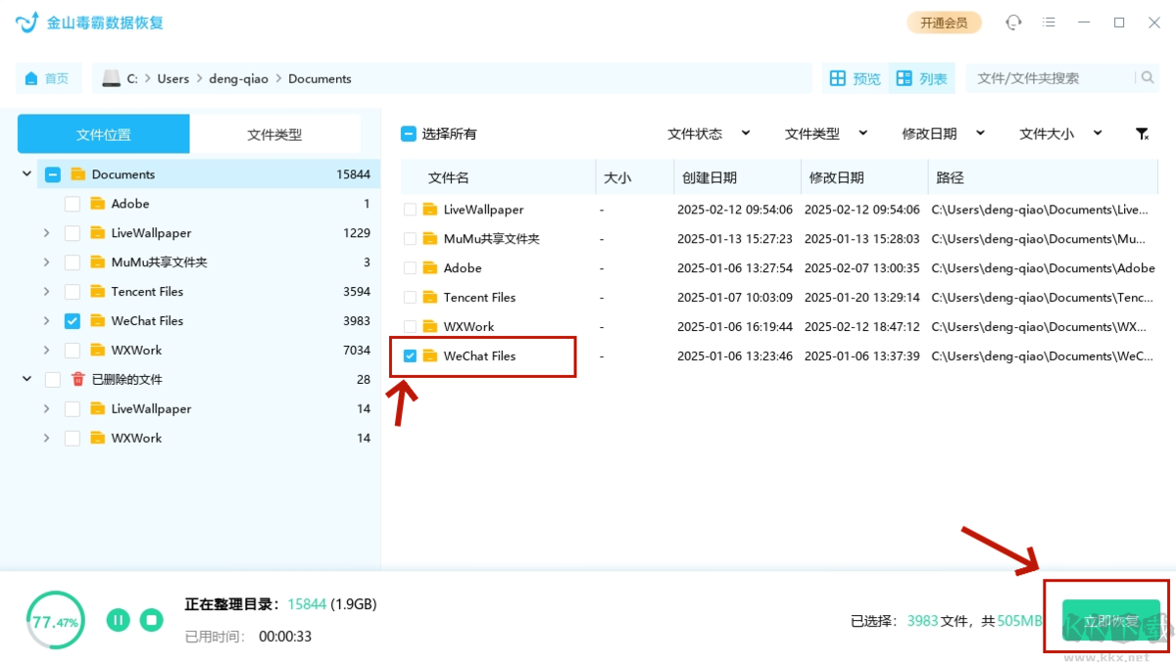Screen dimensions: 1176x664
Task: Click the customer service headset icon
Action: pyautogui.click(x=1013, y=23)
